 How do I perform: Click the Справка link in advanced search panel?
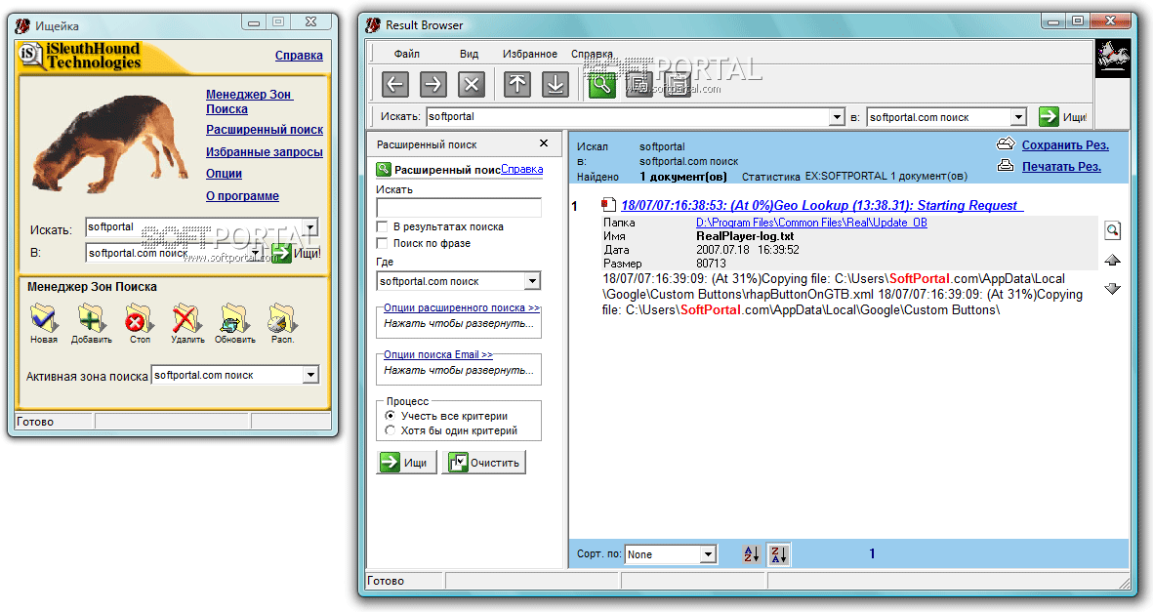pyautogui.click(x=522, y=169)
